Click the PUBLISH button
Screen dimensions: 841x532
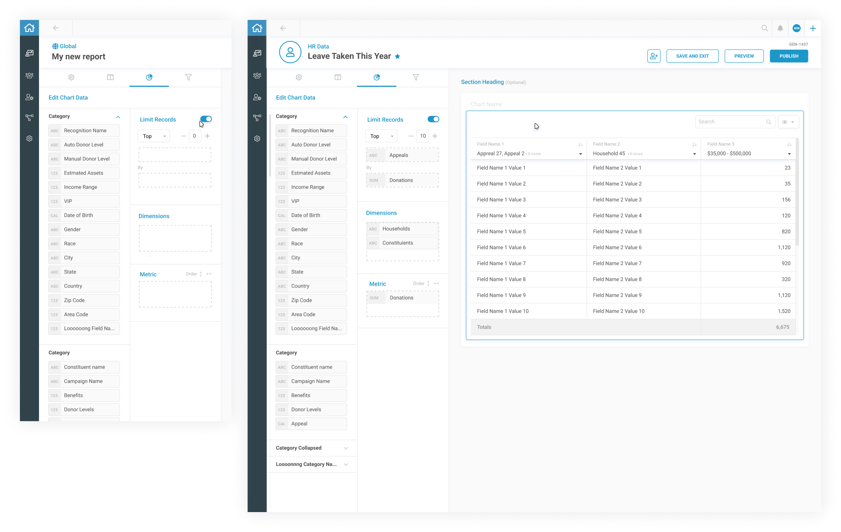click(x=788, y=56)
